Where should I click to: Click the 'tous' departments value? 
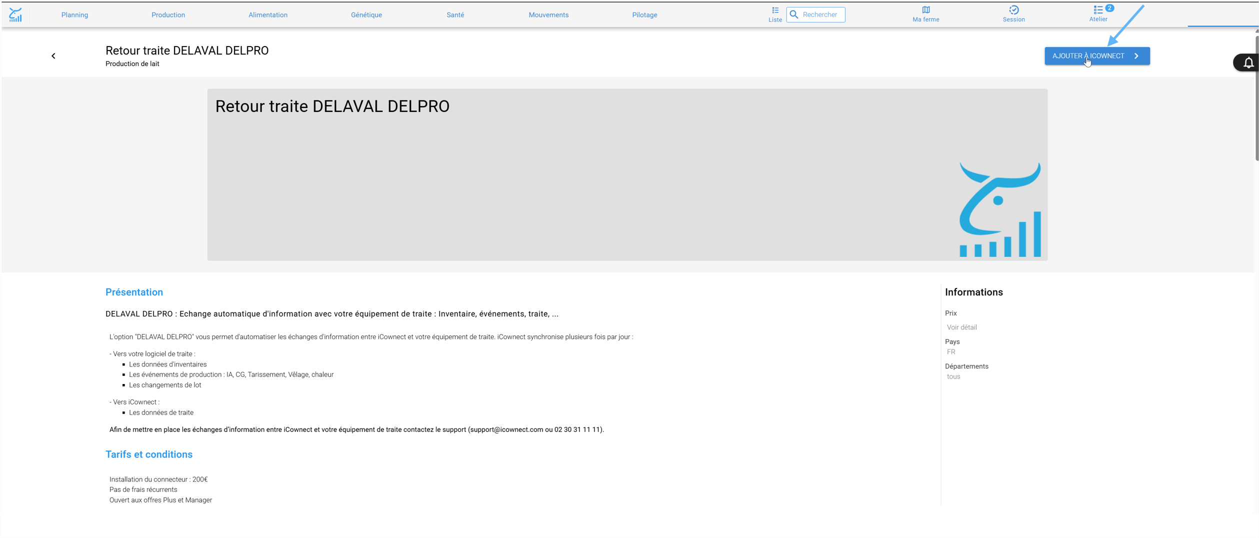tap(953, 376)
